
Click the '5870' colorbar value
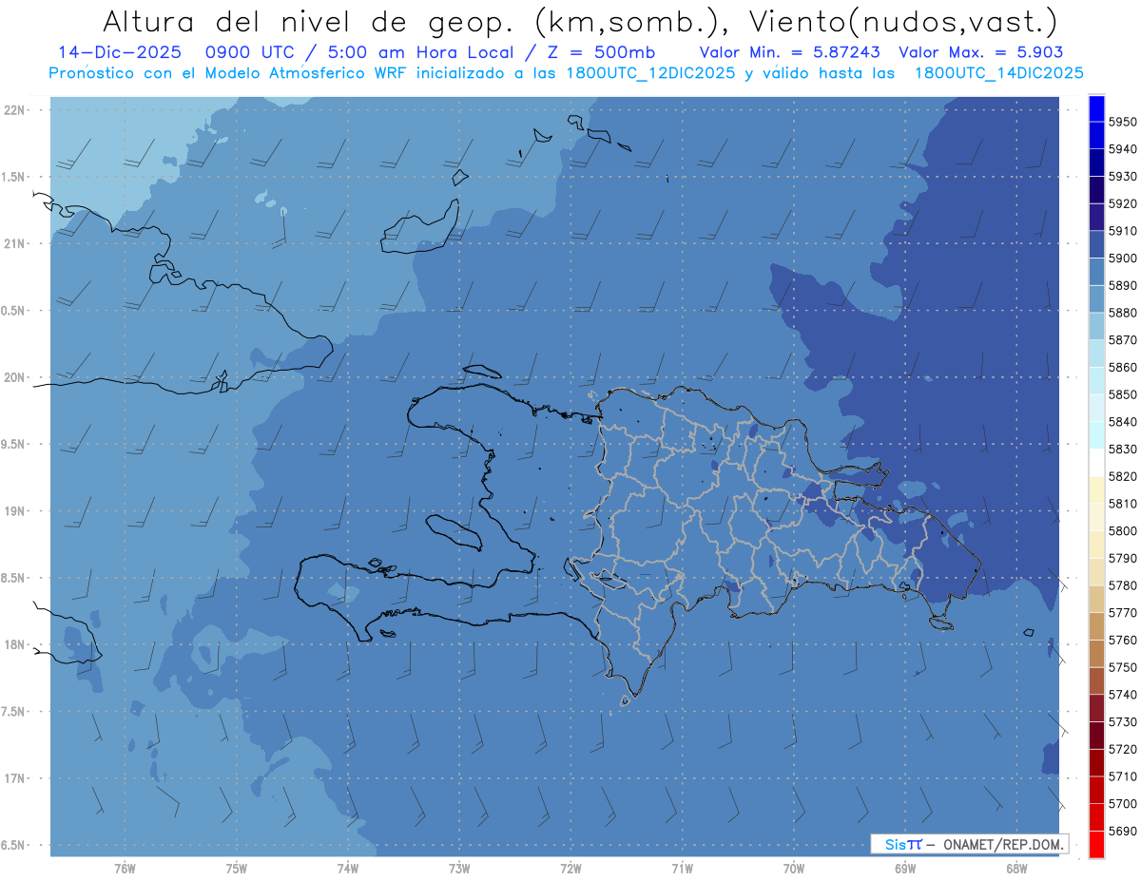tap(1122, 340)
